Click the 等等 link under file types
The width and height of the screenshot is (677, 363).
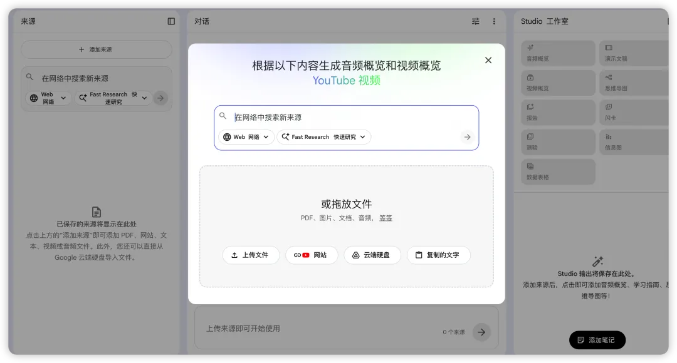[x=386, y=218]
